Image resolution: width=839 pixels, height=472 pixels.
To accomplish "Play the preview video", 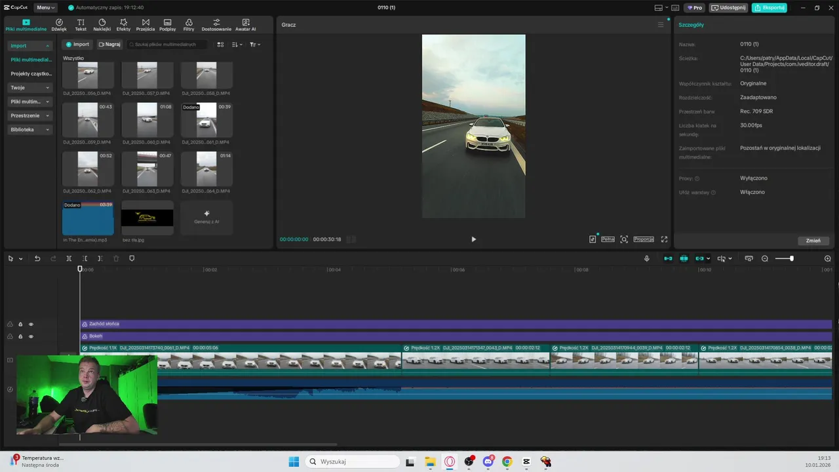I will tap(473, 239).
